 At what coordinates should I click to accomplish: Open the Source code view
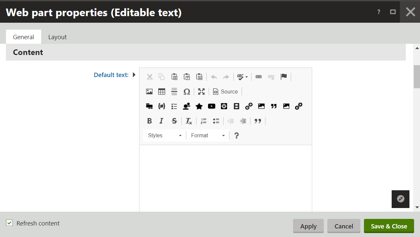(x=225, y=92)
